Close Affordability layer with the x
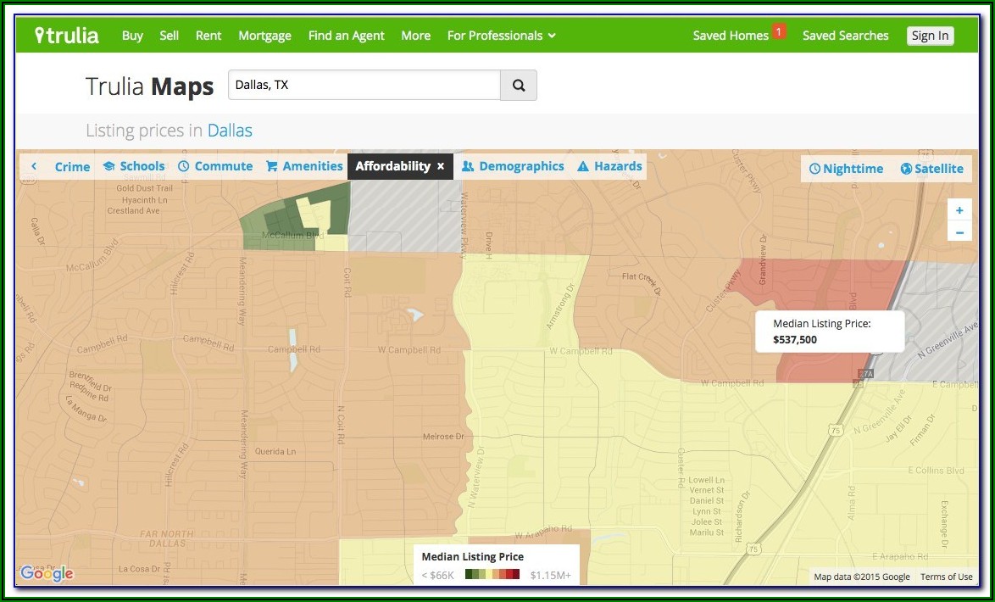This screenshot has height=602, width=995. 441,166
